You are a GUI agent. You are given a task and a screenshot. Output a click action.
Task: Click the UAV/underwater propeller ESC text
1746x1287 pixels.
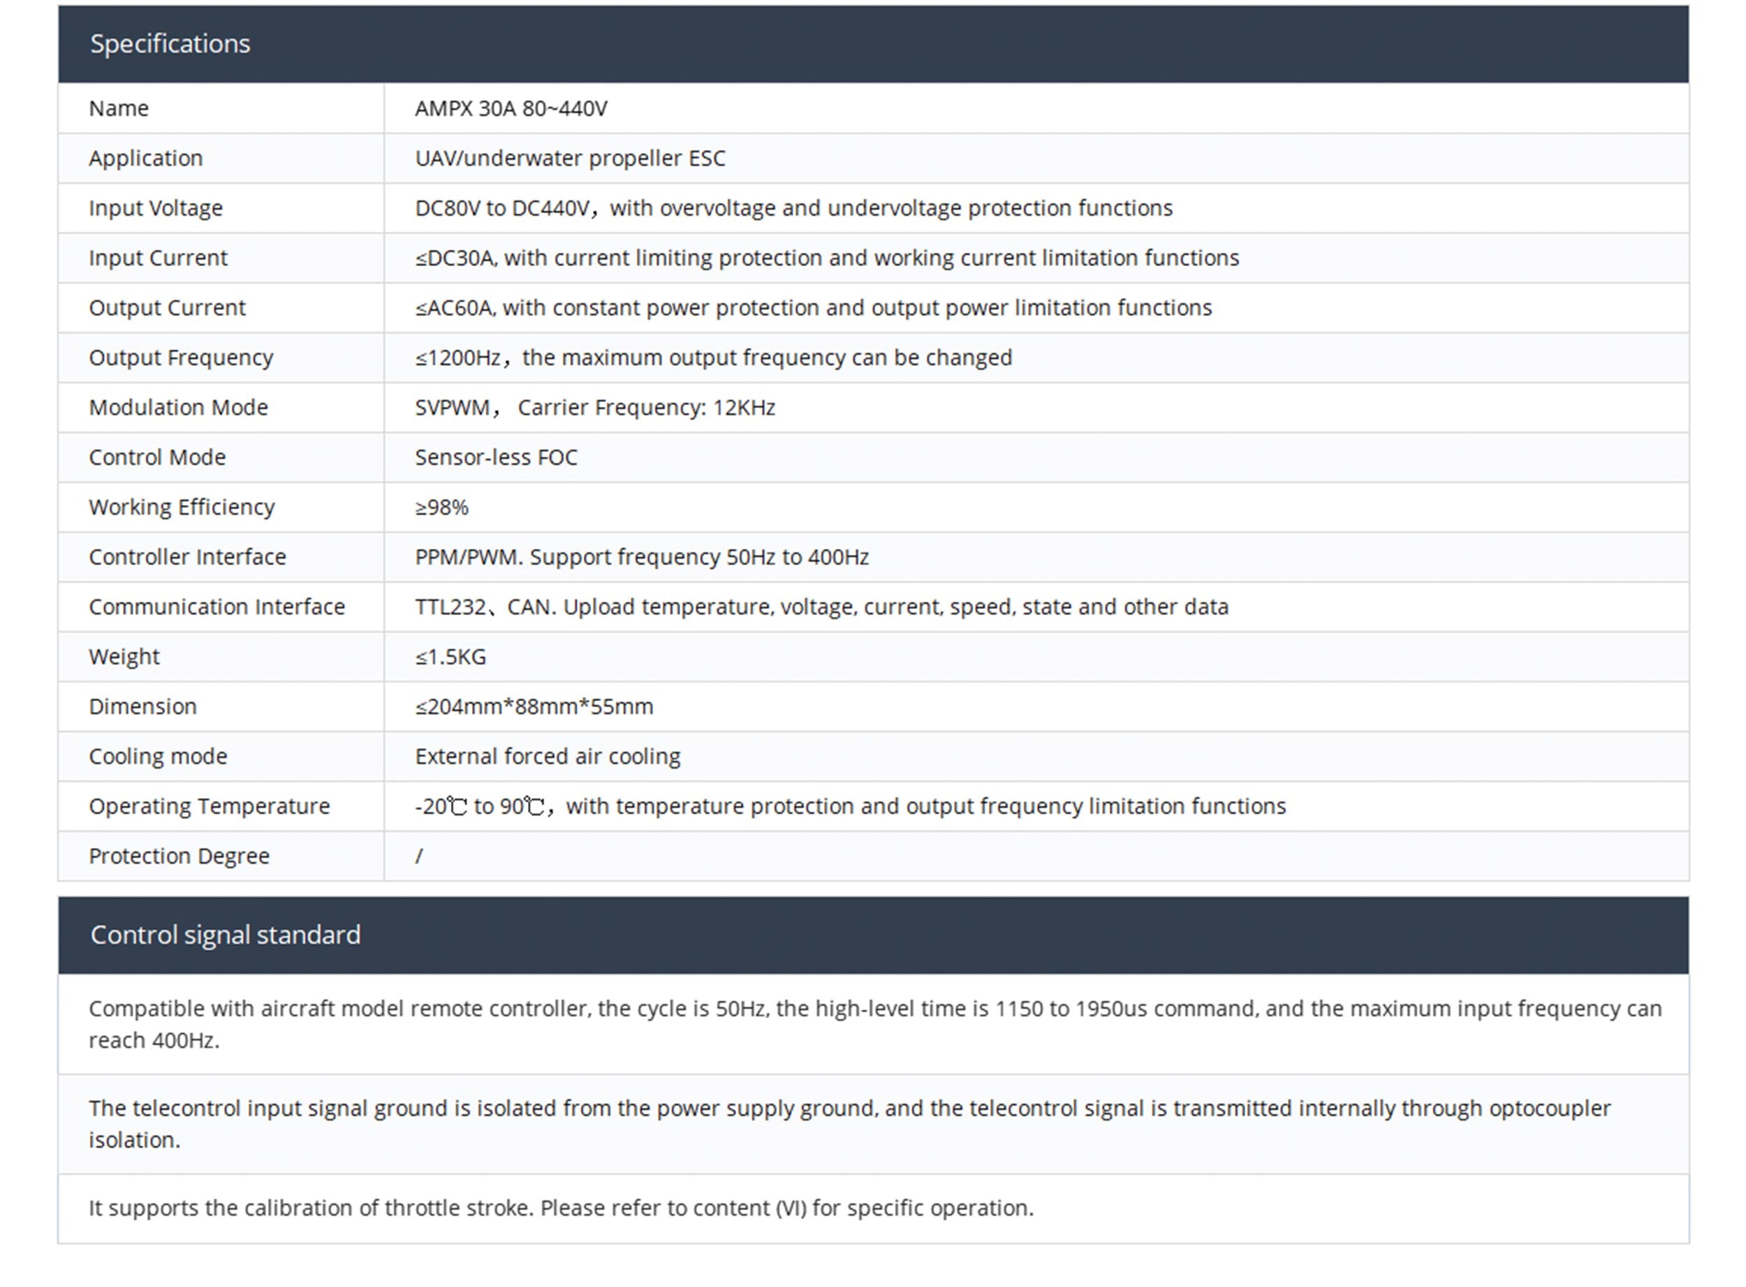coord(569,158)
